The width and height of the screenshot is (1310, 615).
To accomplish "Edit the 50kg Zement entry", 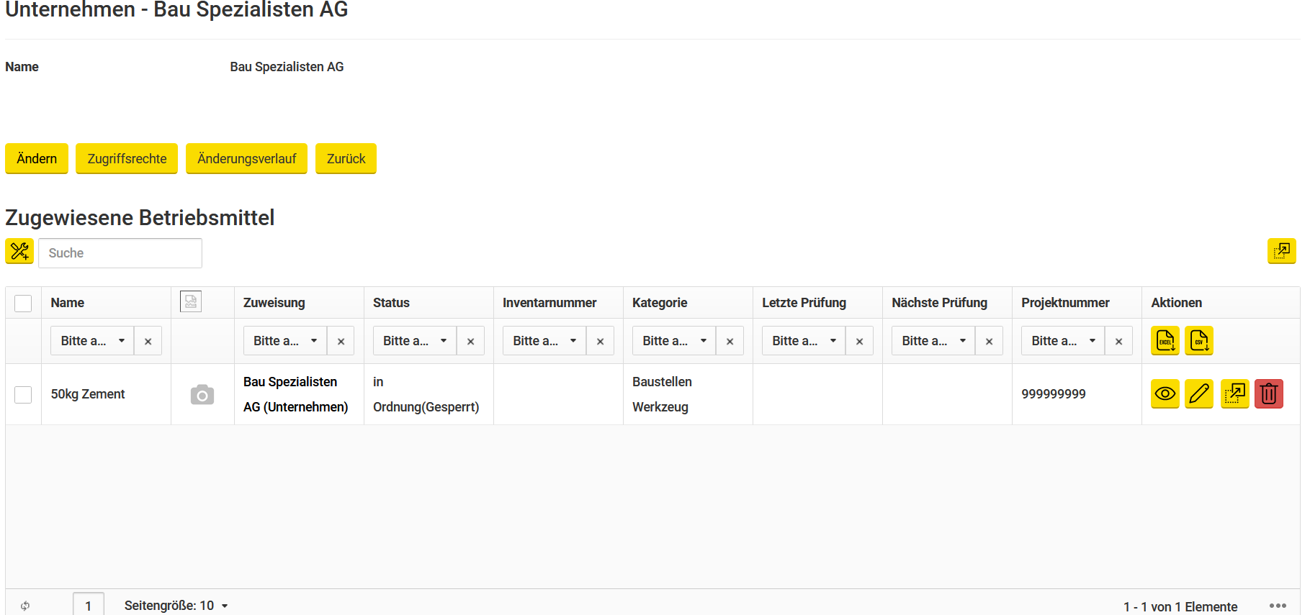I will point(1199,393).
